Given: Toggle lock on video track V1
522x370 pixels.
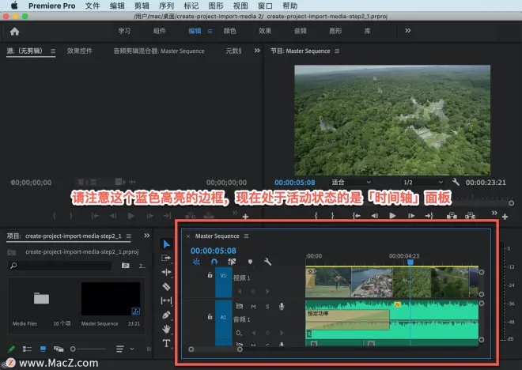Looking at the screenshot, I should 210,275.
